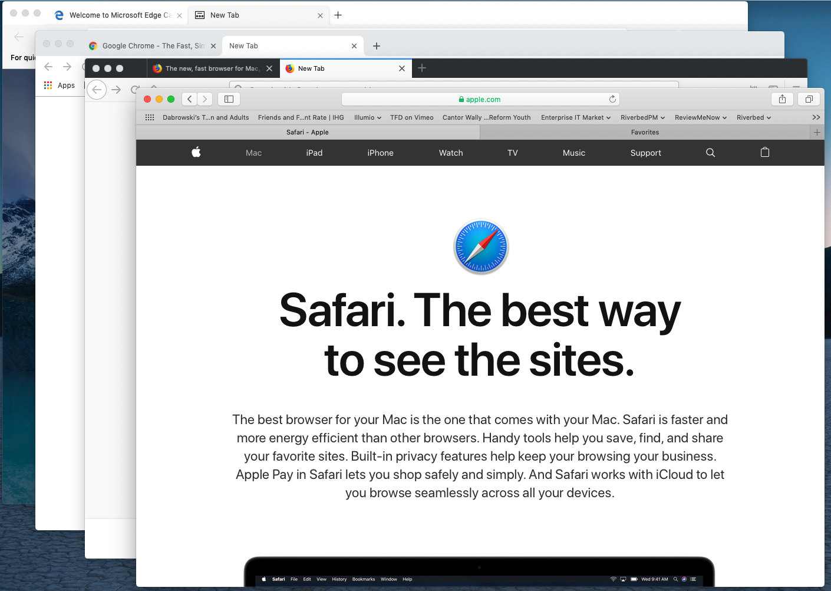Click the reload page icon in address bar
Viewport: 831px width, 591px height.
[x=612, y=99]
